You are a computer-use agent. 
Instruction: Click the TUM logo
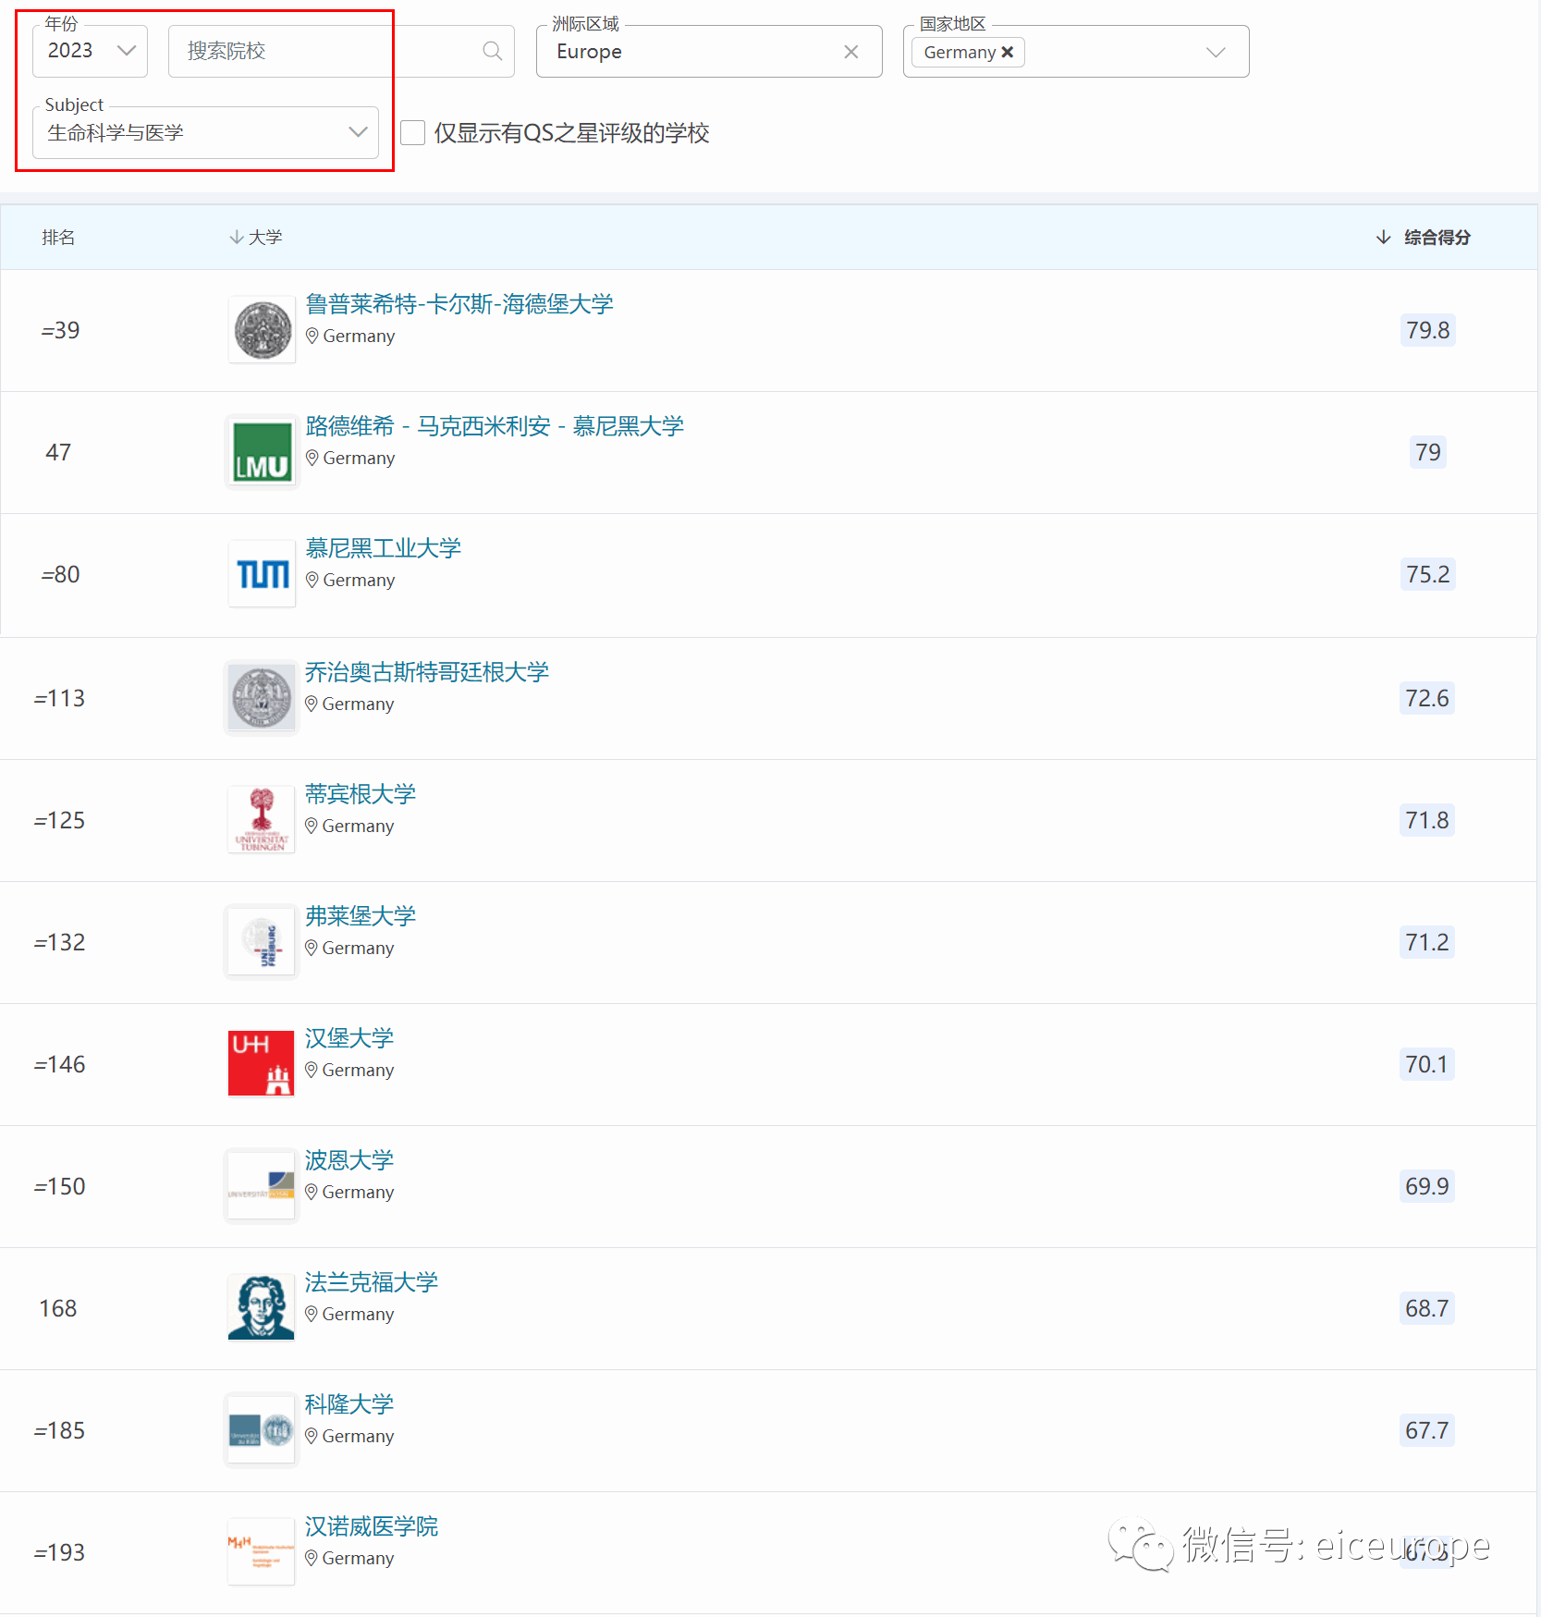[x=263, y=574]
